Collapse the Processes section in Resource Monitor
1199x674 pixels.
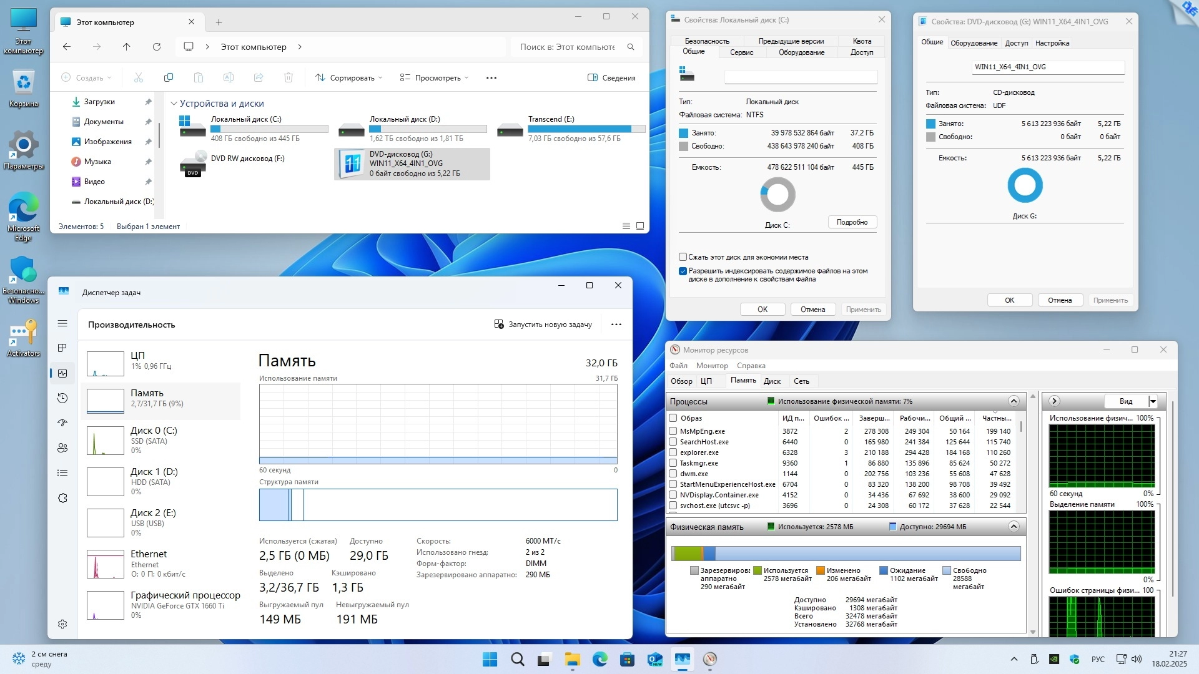(x=1014, y=401)
